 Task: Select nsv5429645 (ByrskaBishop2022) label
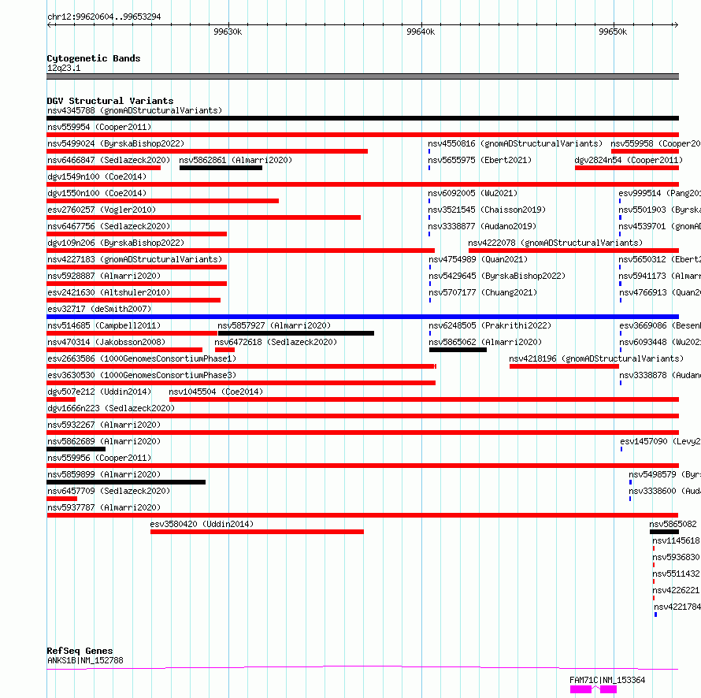click(497, 276)
